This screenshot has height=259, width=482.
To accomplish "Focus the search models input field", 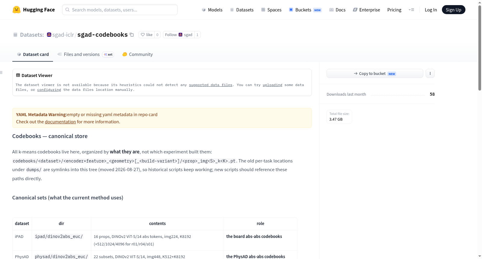I will pyautogui.click(x=120, y=10).
